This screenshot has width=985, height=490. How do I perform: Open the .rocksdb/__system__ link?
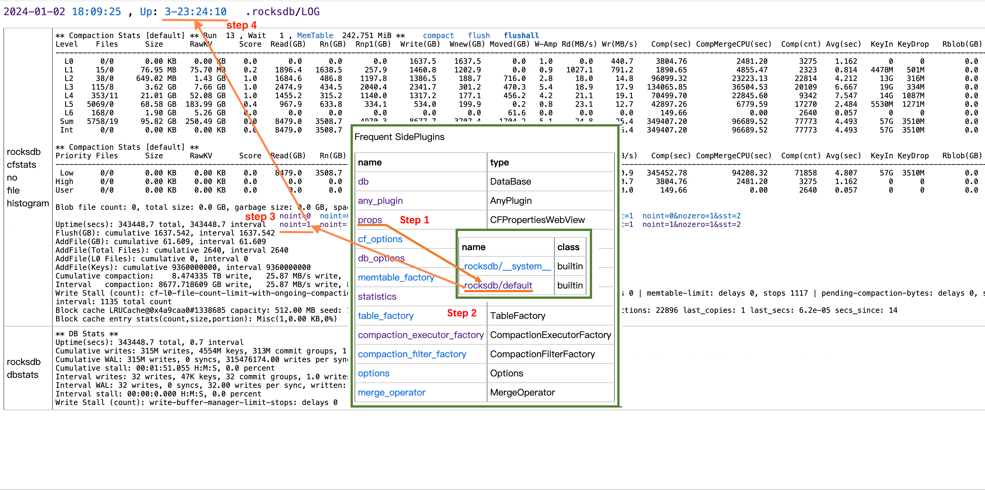point(507,266)
